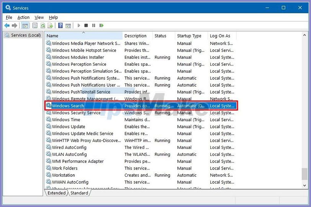Image resolution: width=311 pixels, height=207 pixels.
Task: Click gear icon beside Windows Modules Installer
Action: coord(49,57)
